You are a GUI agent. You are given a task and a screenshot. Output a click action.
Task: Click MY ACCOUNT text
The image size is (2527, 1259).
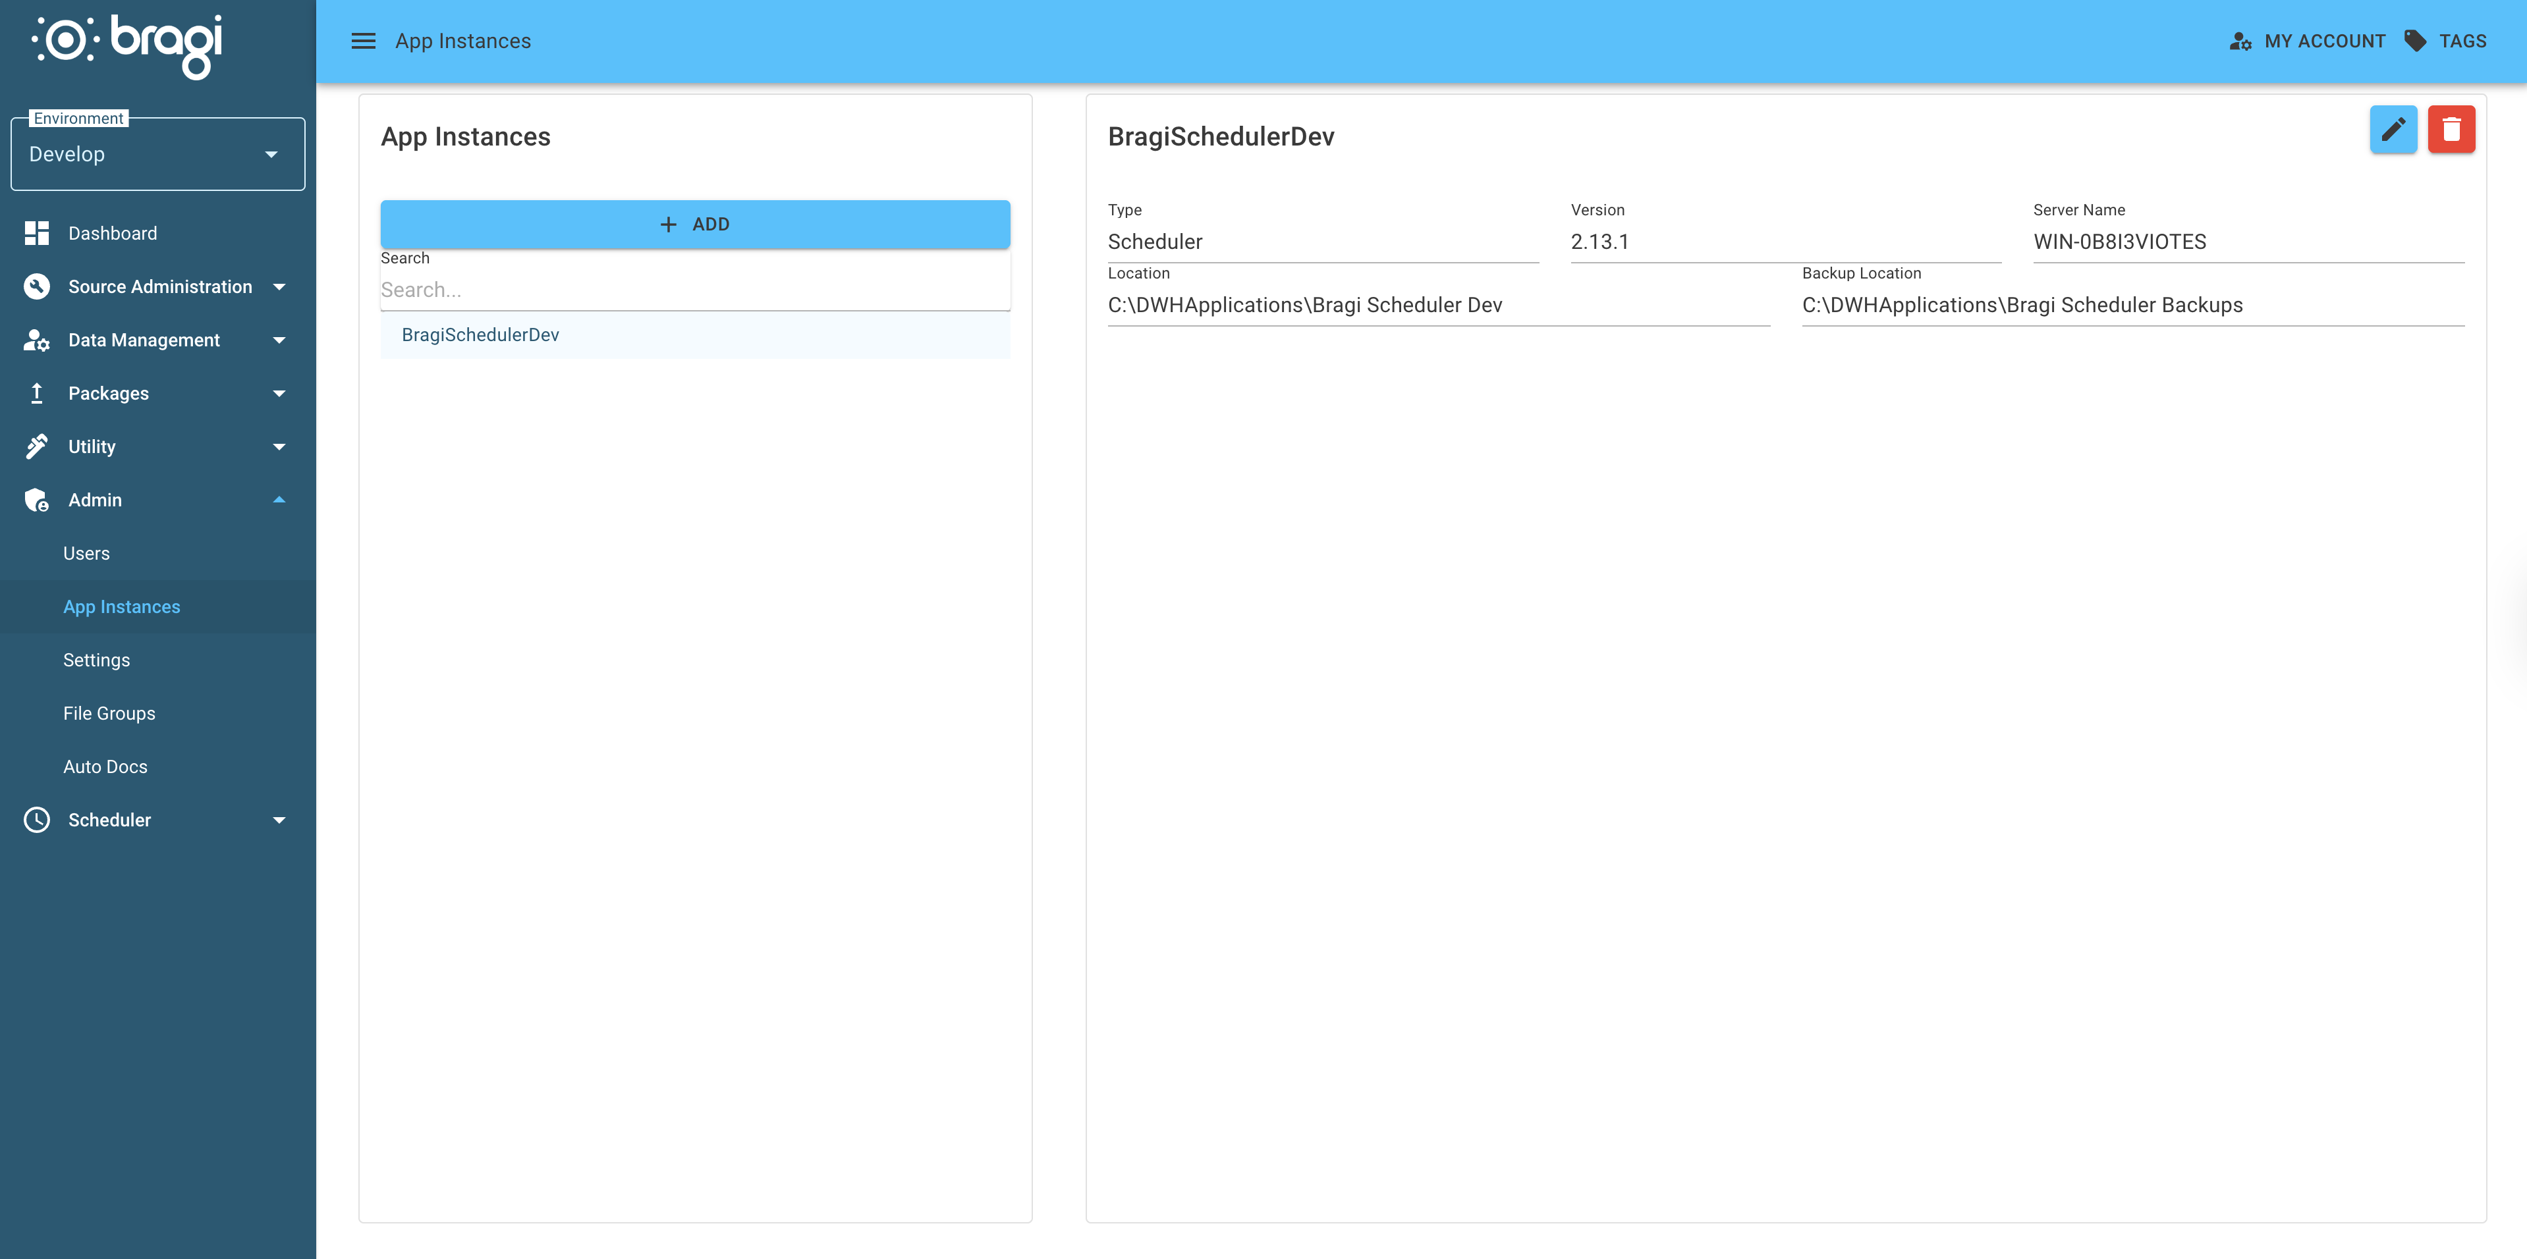point(2324,41)
